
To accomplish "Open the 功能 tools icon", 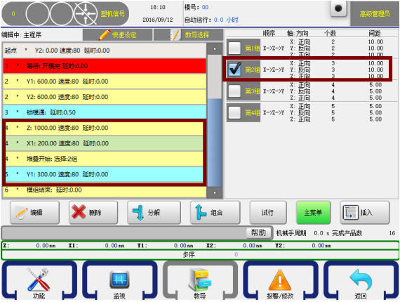I will point(39,279).
